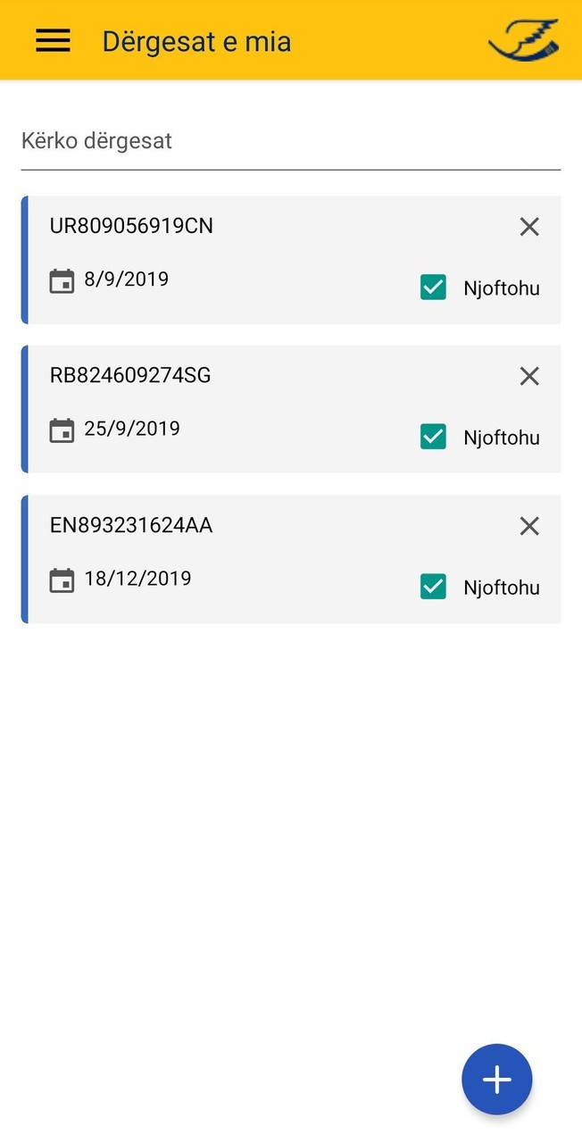
Task: Tap Njoftohu label on first shipment
Action: pyautogui.click(x=501, y=288)
